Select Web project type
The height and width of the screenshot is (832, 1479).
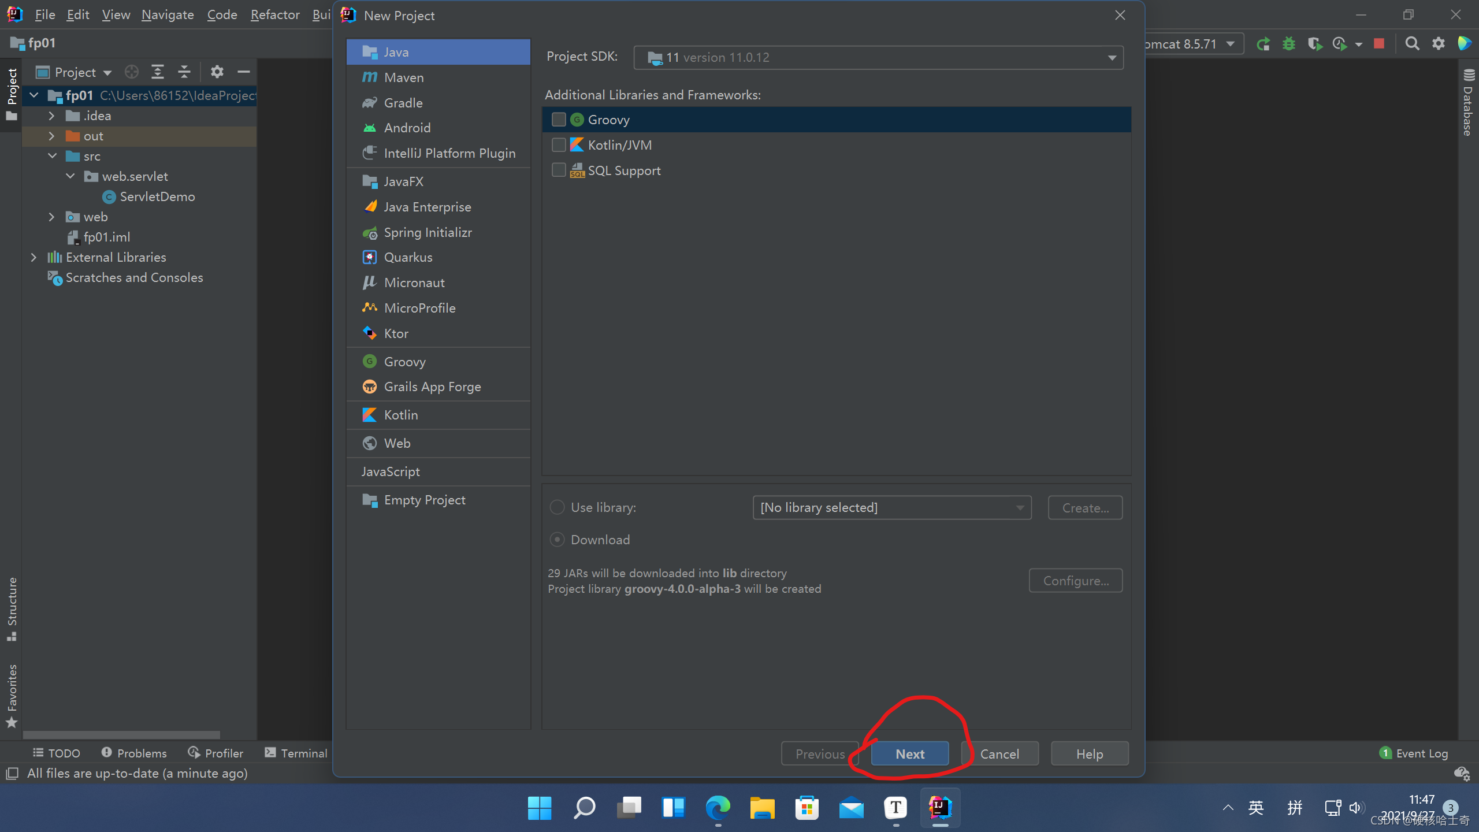click(x=438, y=443)
